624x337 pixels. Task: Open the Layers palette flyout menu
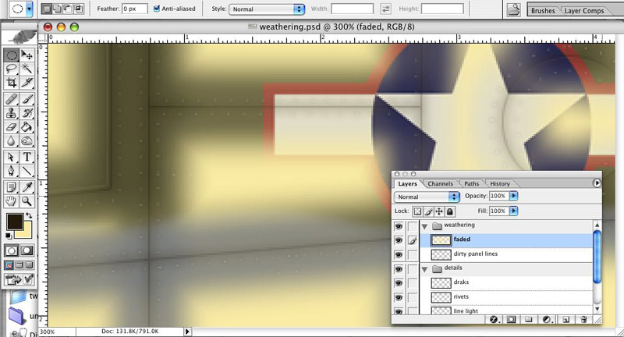coord(597,183)
